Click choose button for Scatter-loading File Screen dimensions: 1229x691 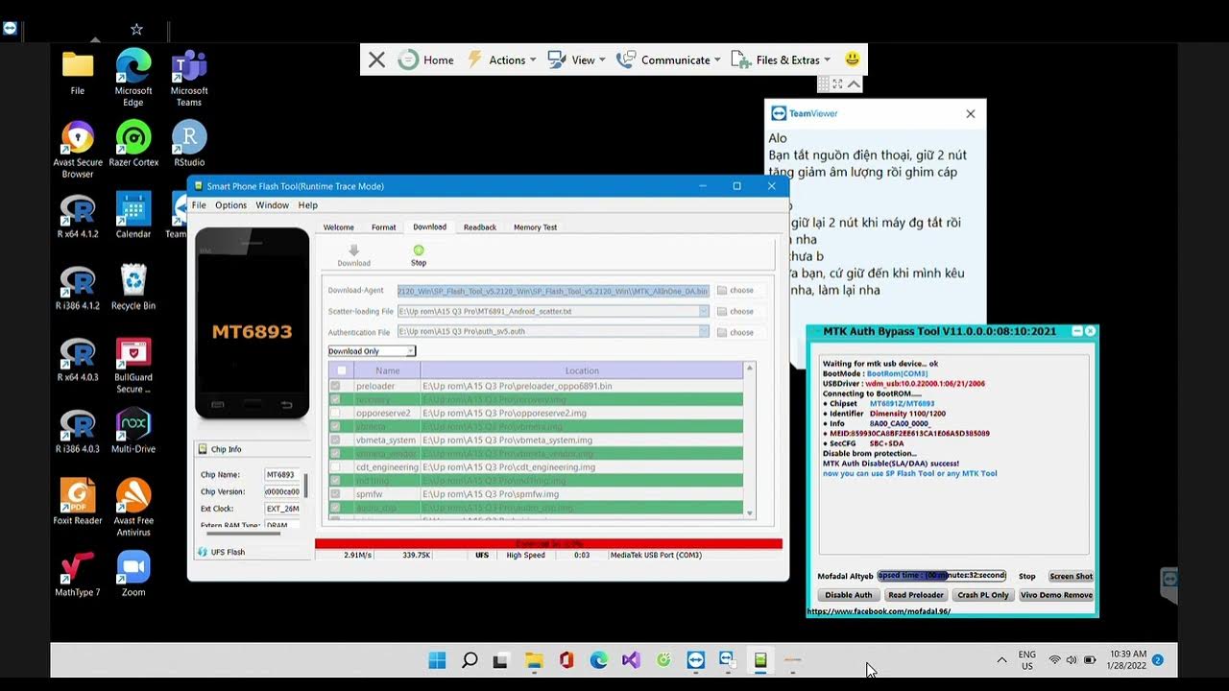click(735, 311)
